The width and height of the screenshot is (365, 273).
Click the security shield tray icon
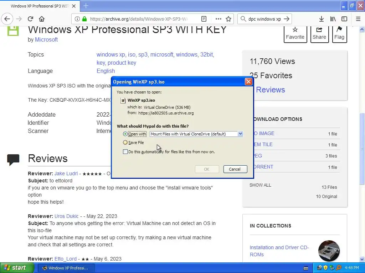[x=326, y=268]
